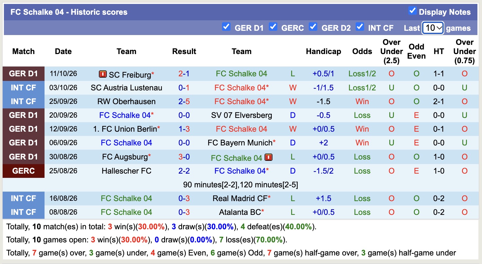Click the Real Madrid CF team link

[x=240, y=198]
